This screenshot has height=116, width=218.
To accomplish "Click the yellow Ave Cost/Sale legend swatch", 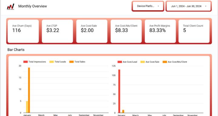I will click(x=143, y=62).
